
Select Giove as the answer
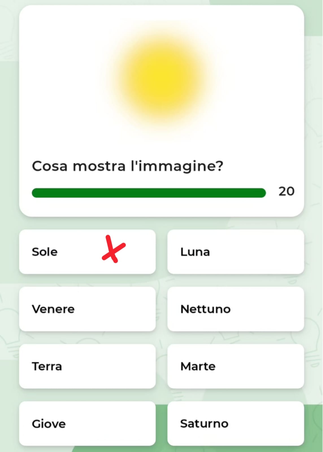coord(87,423)
